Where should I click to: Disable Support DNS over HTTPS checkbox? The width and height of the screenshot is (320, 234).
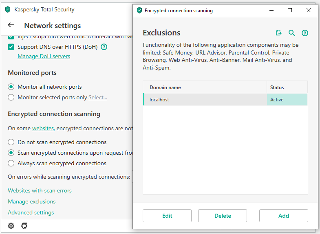[11, 47]
